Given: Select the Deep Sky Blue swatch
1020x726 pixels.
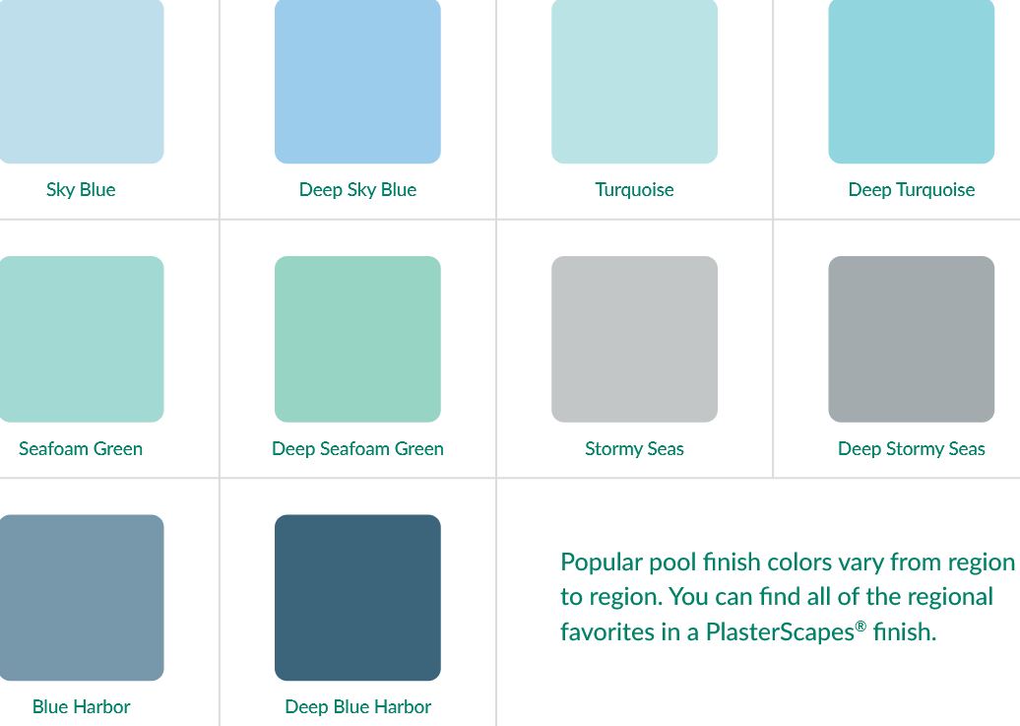Looking at the screenshot, I should [357, 81].
